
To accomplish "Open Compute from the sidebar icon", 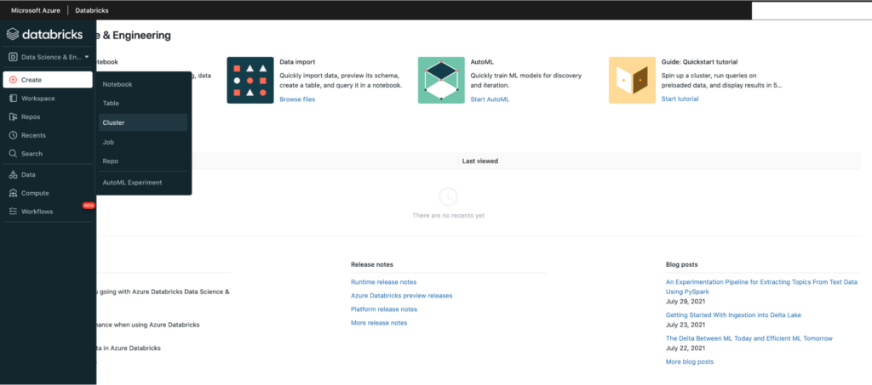I will pyautogui.click(x=13, y=193).
